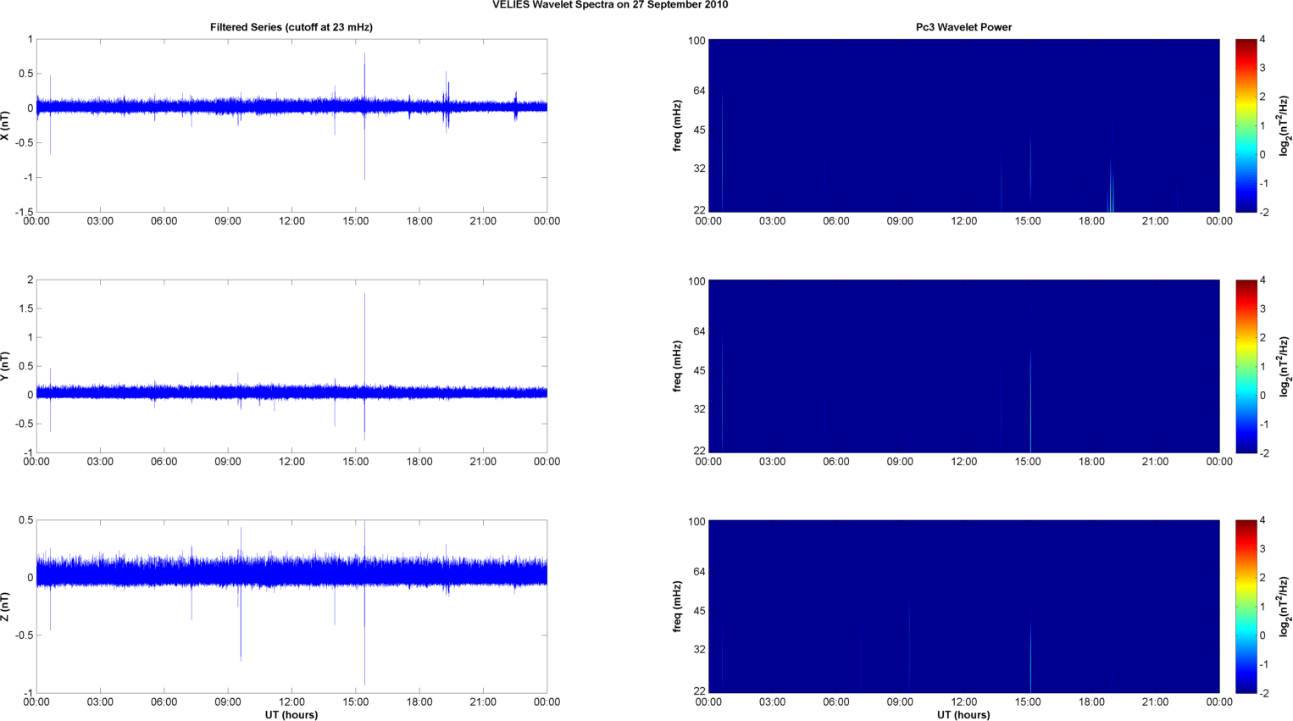Screen dimensions: 1293x721
Task: Click the '22' frequency tick of bottom spectrogram
Action: pos(700,691)
